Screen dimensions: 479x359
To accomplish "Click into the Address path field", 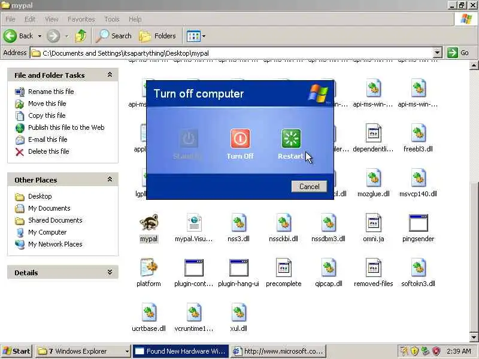I will pyautogui.click(x=232, y=53).
